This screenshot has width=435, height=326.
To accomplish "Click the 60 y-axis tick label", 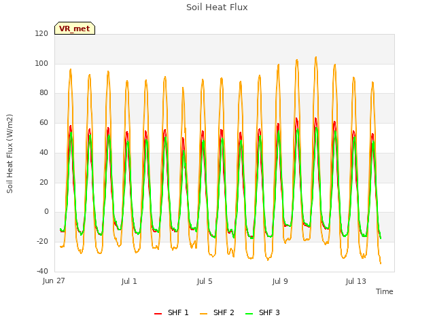I will click(x=43, y=122).
